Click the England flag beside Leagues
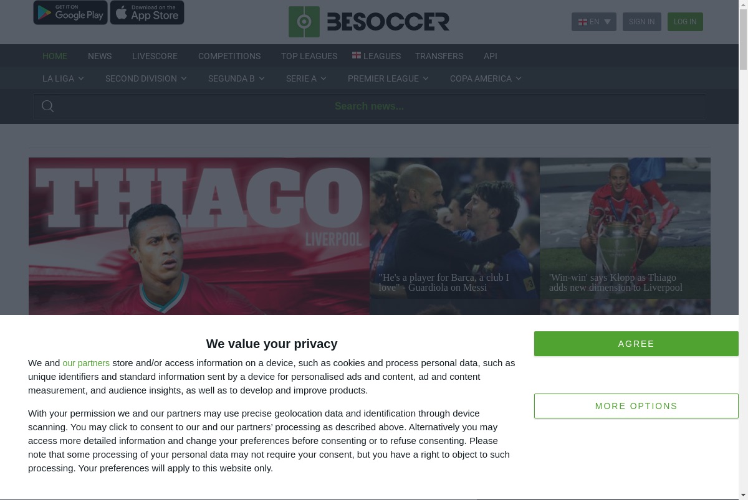Screen dimensions: 748x500 (x=357, y=55)
